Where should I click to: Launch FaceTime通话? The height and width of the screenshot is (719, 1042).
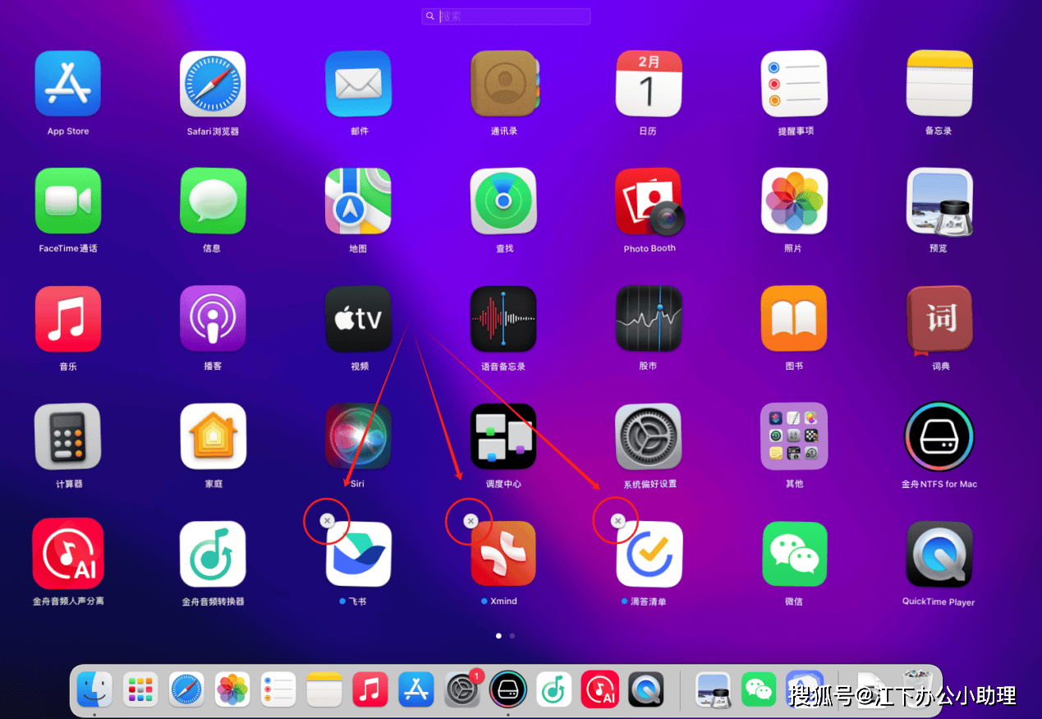click(67, 201)
